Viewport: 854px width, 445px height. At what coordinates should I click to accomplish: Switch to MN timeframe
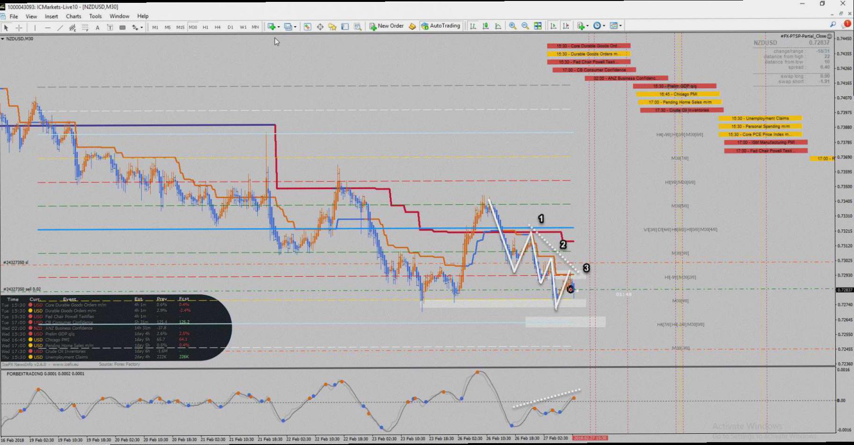[x=255, y=27]
